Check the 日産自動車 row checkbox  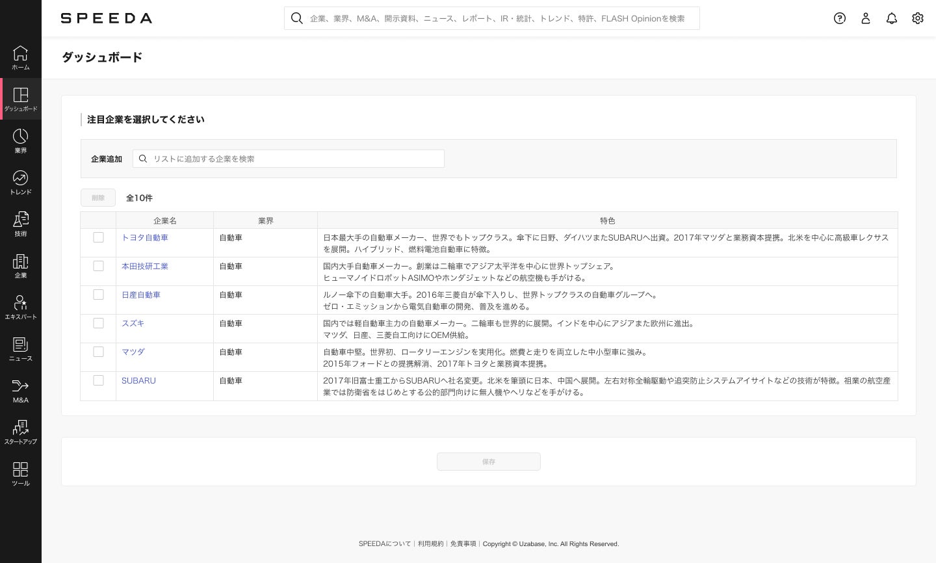(x=98, y=295)
